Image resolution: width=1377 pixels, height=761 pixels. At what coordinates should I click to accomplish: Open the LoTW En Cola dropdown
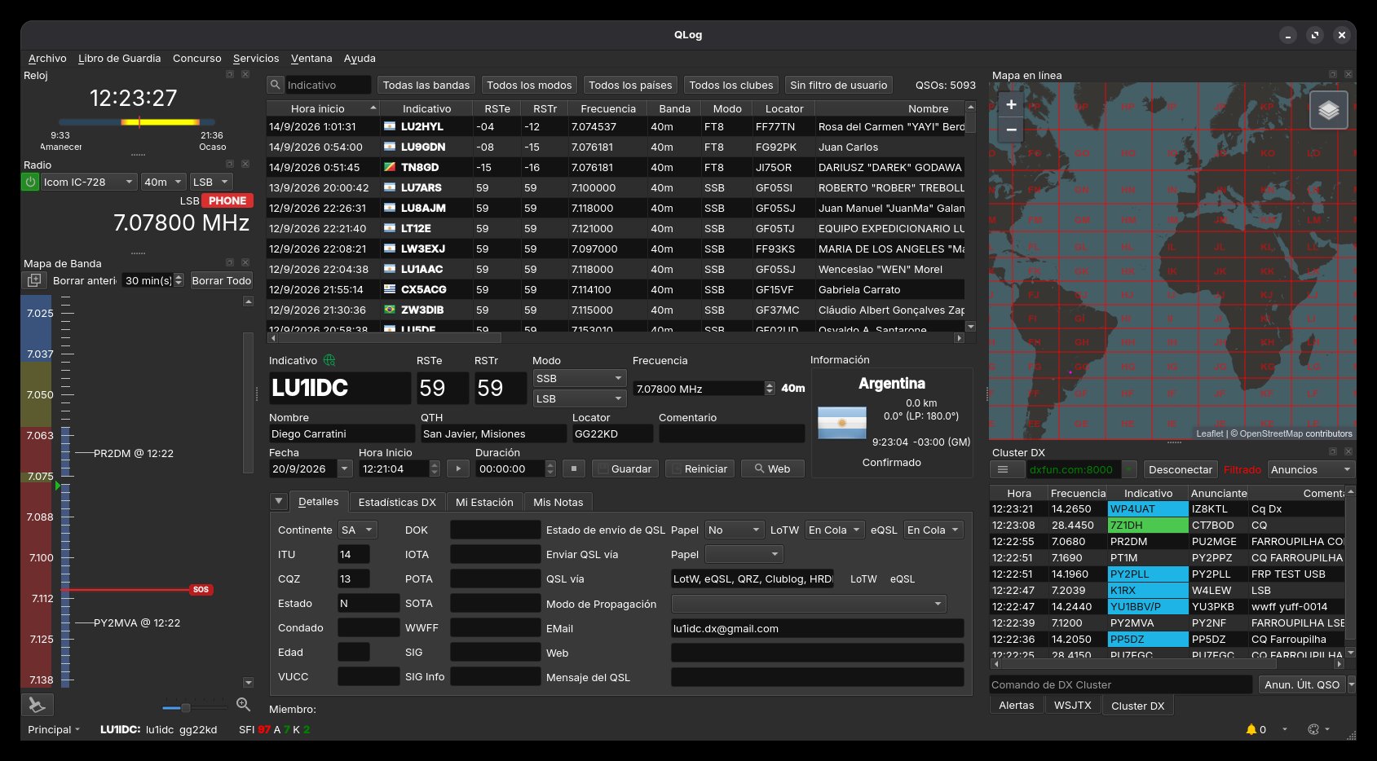[835, 530]
